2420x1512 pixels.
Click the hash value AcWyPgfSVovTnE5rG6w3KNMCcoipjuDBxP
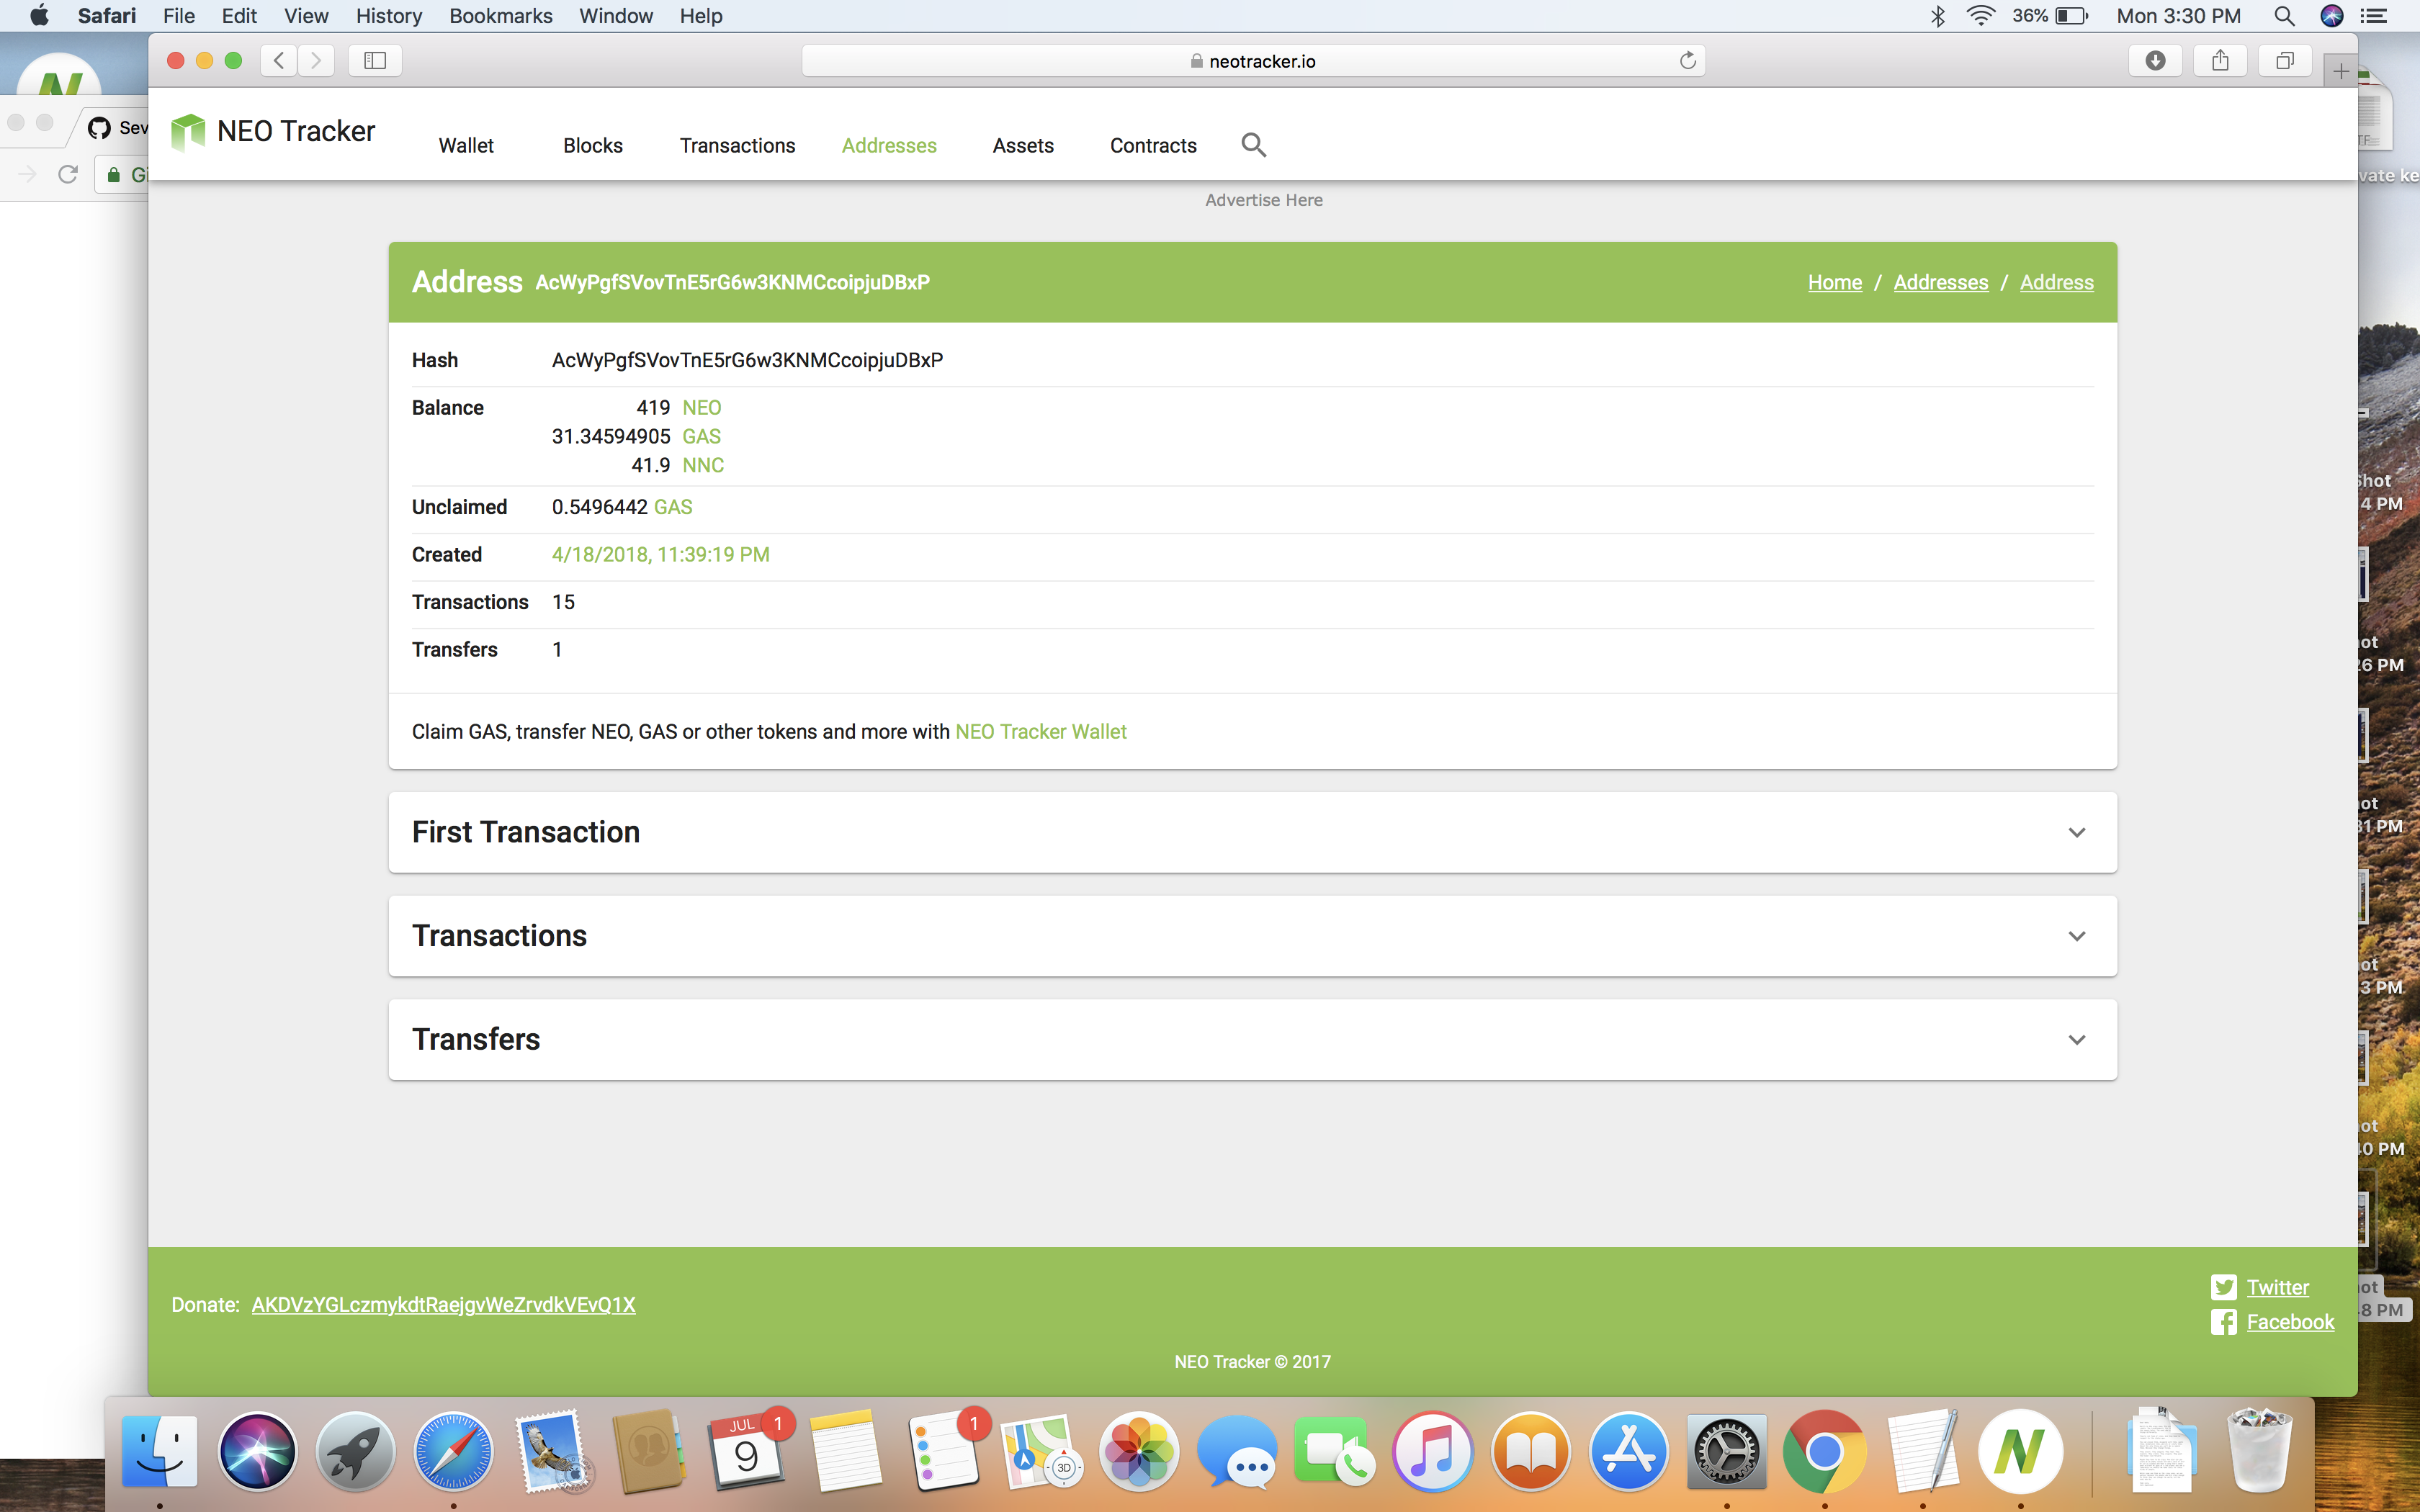[x=747, y=360]
